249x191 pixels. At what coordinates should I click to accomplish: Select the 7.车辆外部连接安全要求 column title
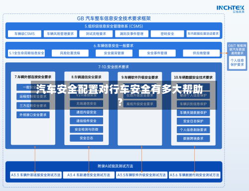[x=33, y=77]
